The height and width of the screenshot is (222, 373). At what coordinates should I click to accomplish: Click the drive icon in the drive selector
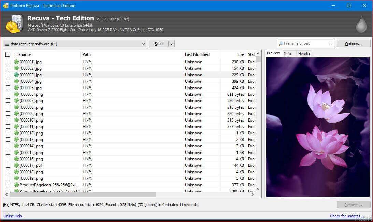point(7,44)
